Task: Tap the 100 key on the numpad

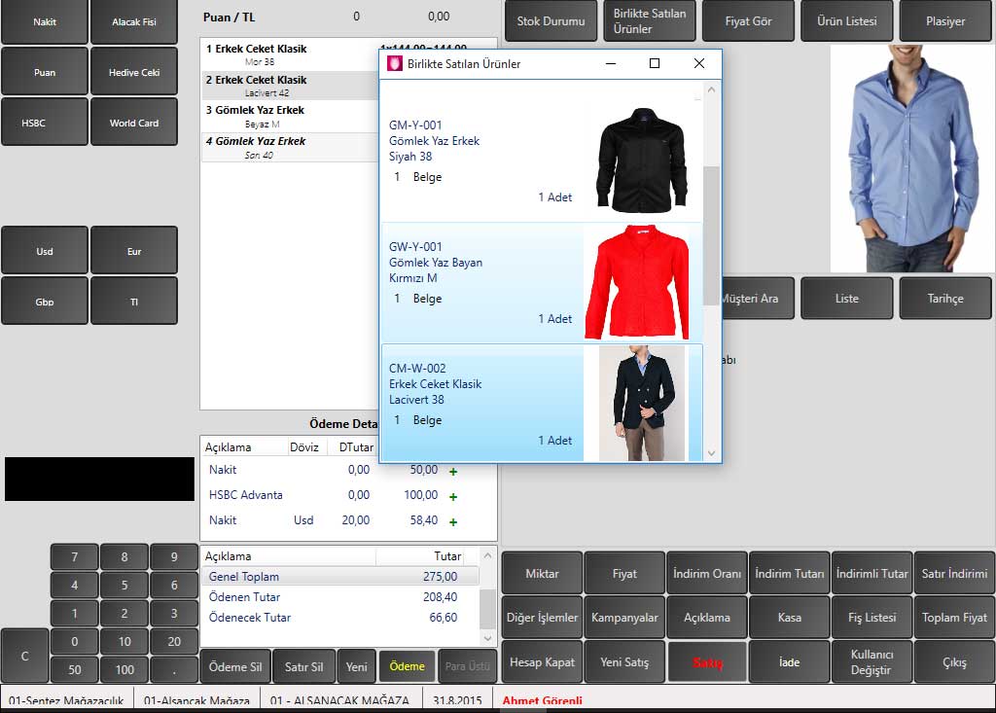Action: (124, 669)
